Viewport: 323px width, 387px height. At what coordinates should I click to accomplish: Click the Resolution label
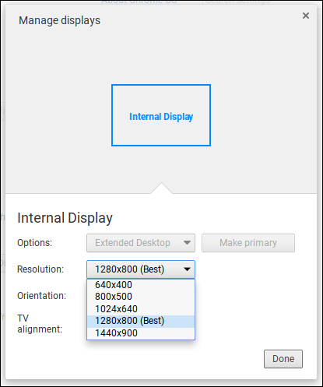coord(40,269)
